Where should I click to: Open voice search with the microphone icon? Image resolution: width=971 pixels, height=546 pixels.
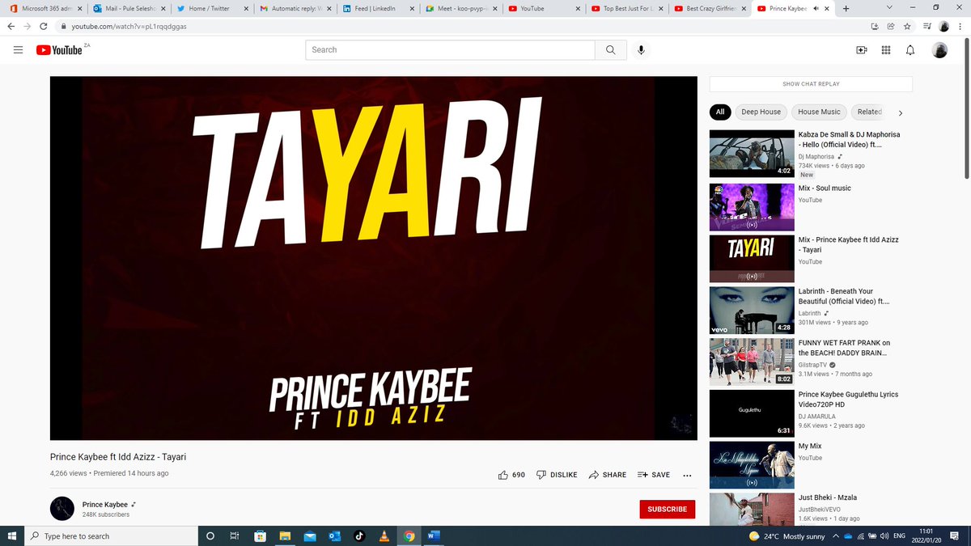click(641, 49)
